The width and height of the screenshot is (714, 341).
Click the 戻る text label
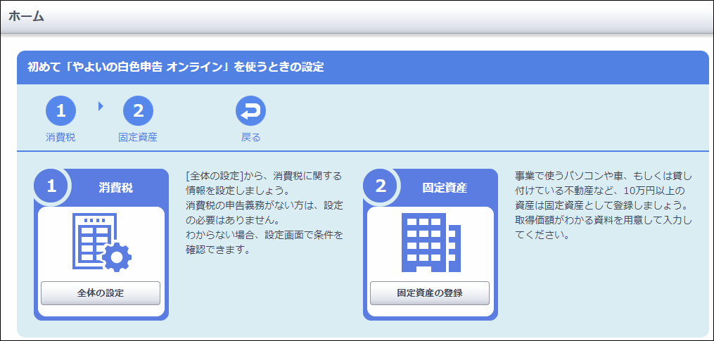250,137
